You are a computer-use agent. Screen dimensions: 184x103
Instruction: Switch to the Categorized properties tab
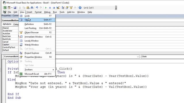pyautogui.click(x=16, y=24)
